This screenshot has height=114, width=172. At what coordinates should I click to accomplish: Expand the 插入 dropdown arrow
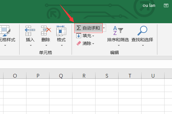click(31, 45)
